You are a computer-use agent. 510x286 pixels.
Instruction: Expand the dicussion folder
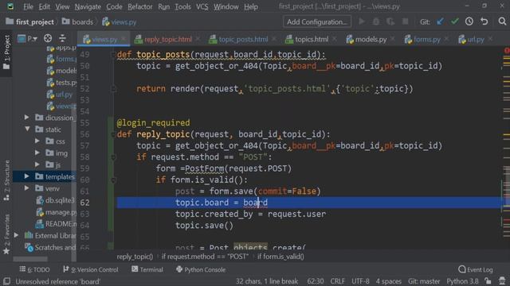click(26, 118)
